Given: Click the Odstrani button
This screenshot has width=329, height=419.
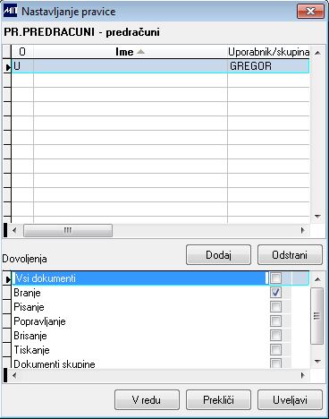Looking at the screenshot, I should [x=290, y=255].
